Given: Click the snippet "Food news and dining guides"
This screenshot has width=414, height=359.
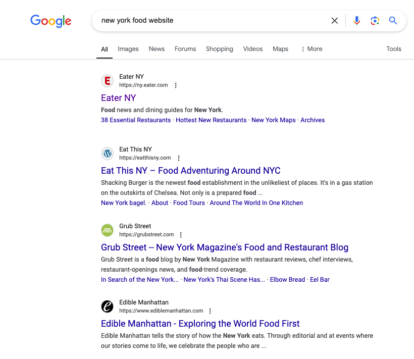Looking at the screenshot, I should click(x=162, y=110).
